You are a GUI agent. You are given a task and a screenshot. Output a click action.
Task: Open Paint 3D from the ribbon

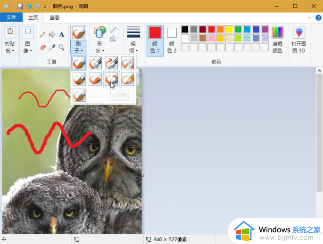tap(298, 40)
